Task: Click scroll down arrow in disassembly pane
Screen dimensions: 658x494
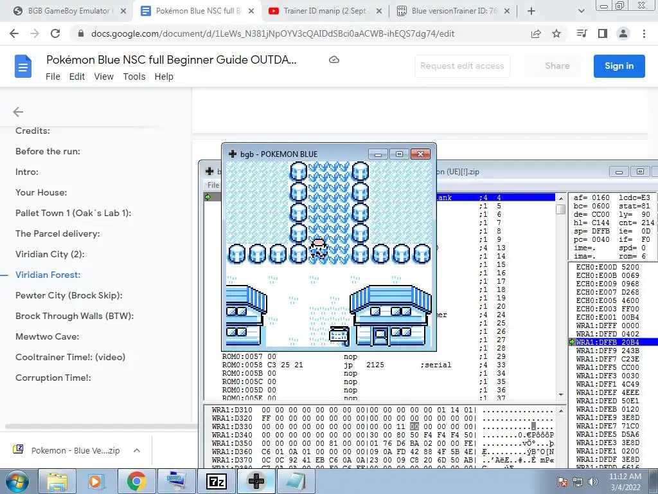Action: point(561,394)
